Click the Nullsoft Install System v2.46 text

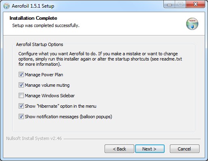click(x=34, y=138)
